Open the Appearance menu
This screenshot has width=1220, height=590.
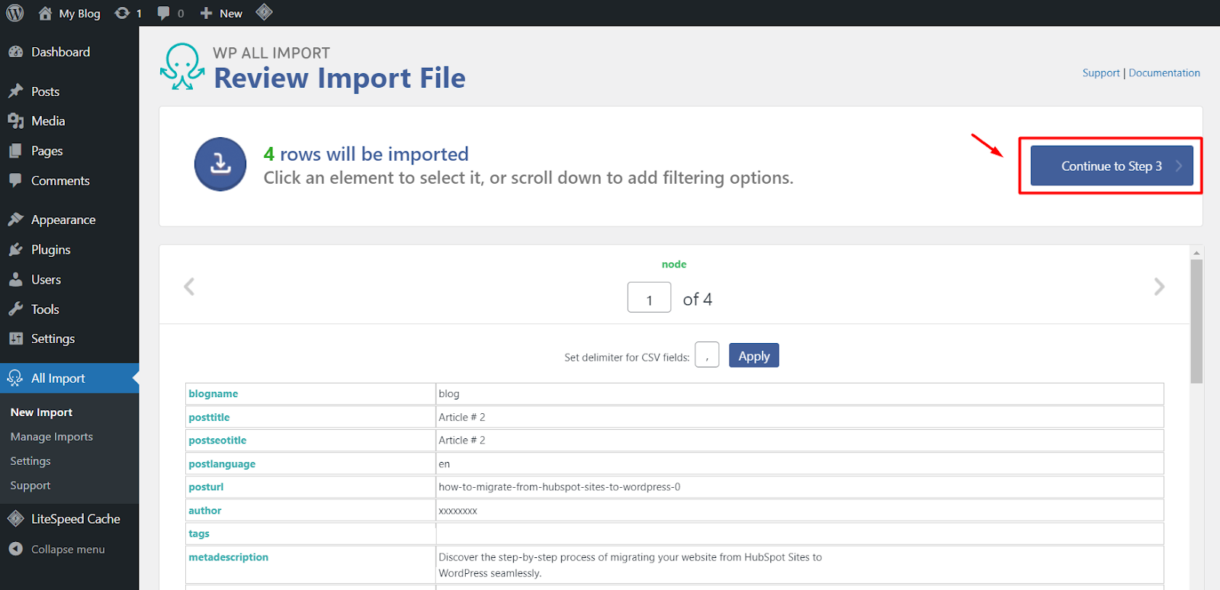coord(63,220)
